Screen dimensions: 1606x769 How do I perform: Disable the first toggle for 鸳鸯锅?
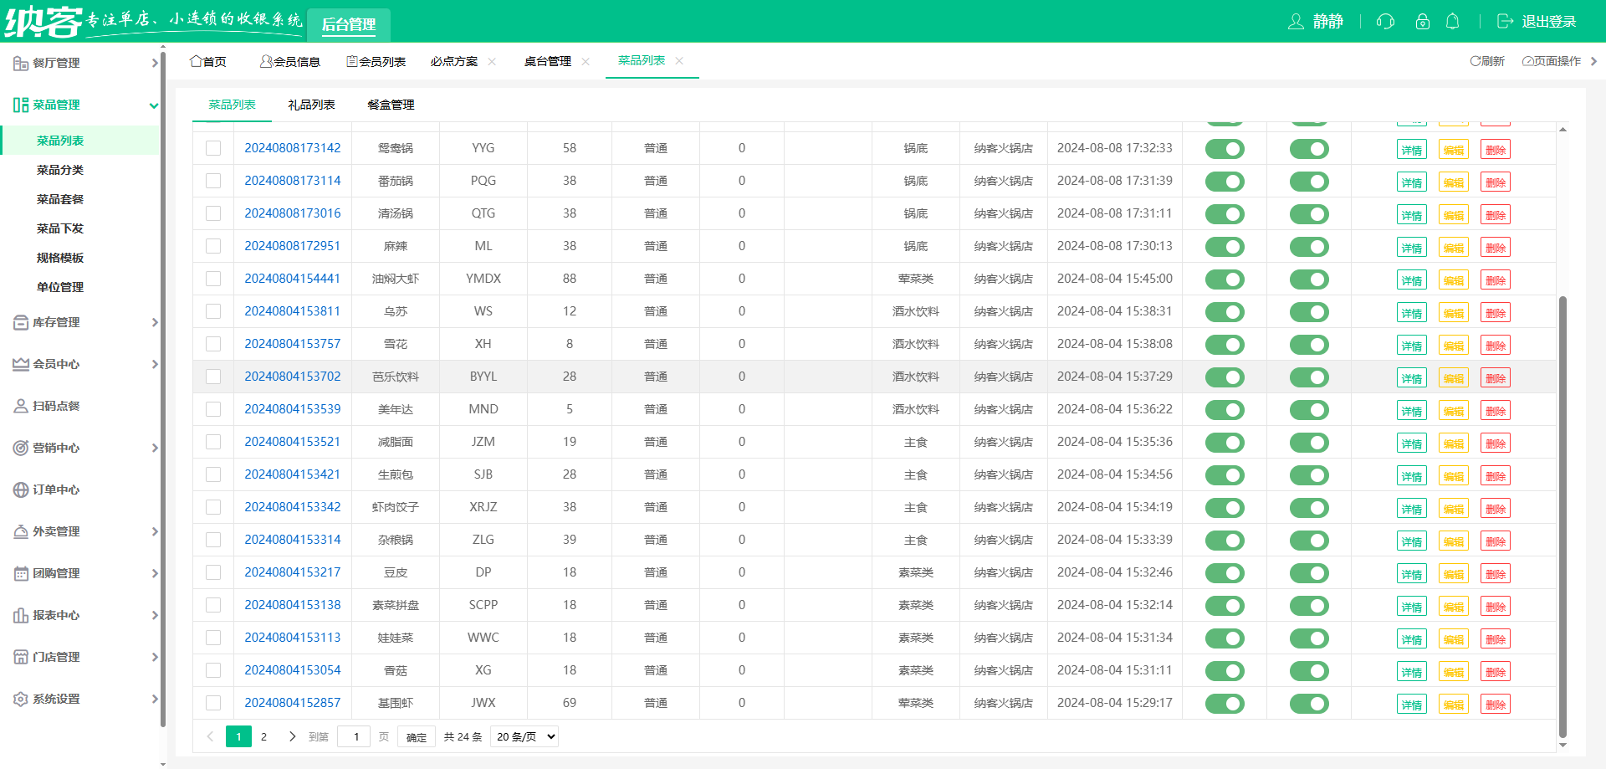tap(1225, 148)
